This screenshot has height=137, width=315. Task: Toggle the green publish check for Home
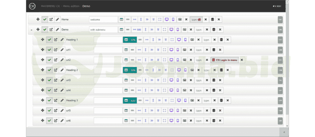click(45, 20)
